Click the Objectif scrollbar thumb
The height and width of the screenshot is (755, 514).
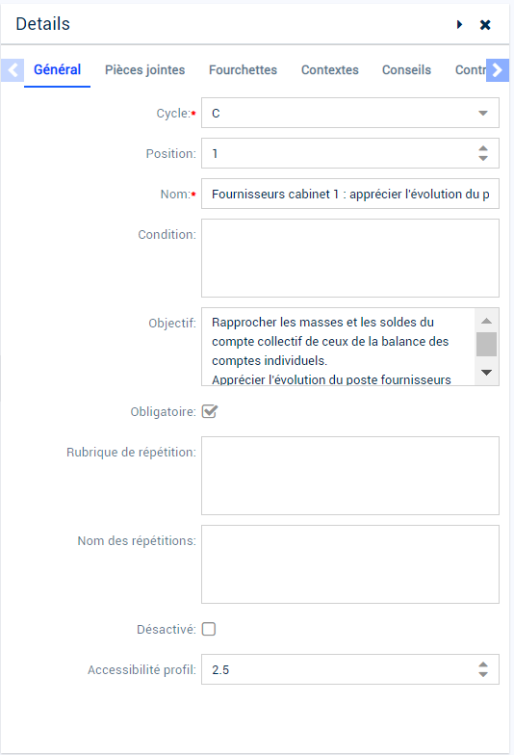tap(487, 344)
